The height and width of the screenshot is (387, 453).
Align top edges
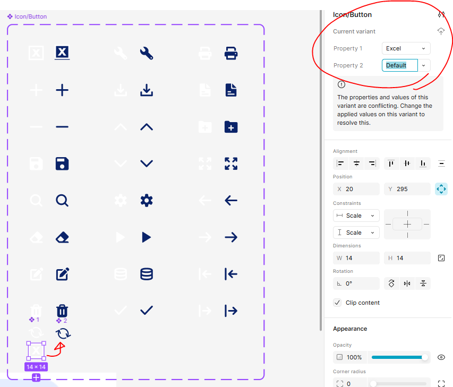click(391, 164)
